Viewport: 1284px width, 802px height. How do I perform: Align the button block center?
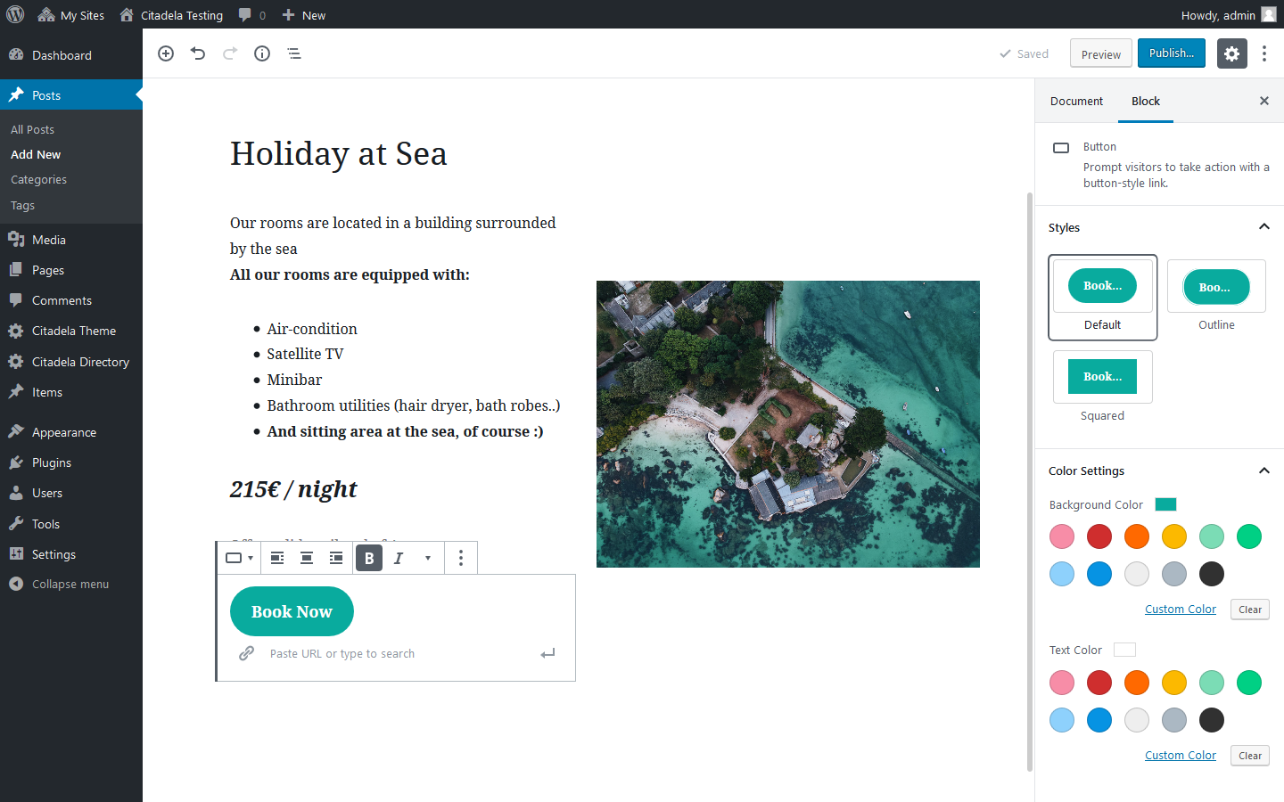307,558
